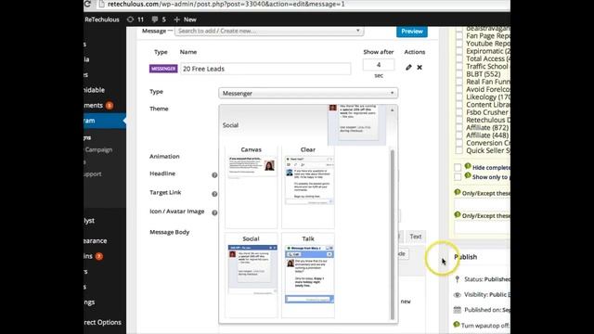
Task: Edit the 20 Free Leads message with pencil
Action: (x=408, y=68)
